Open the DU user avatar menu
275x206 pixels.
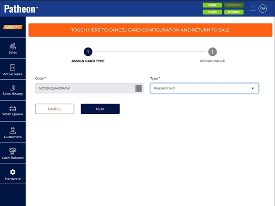pos(262,9)
